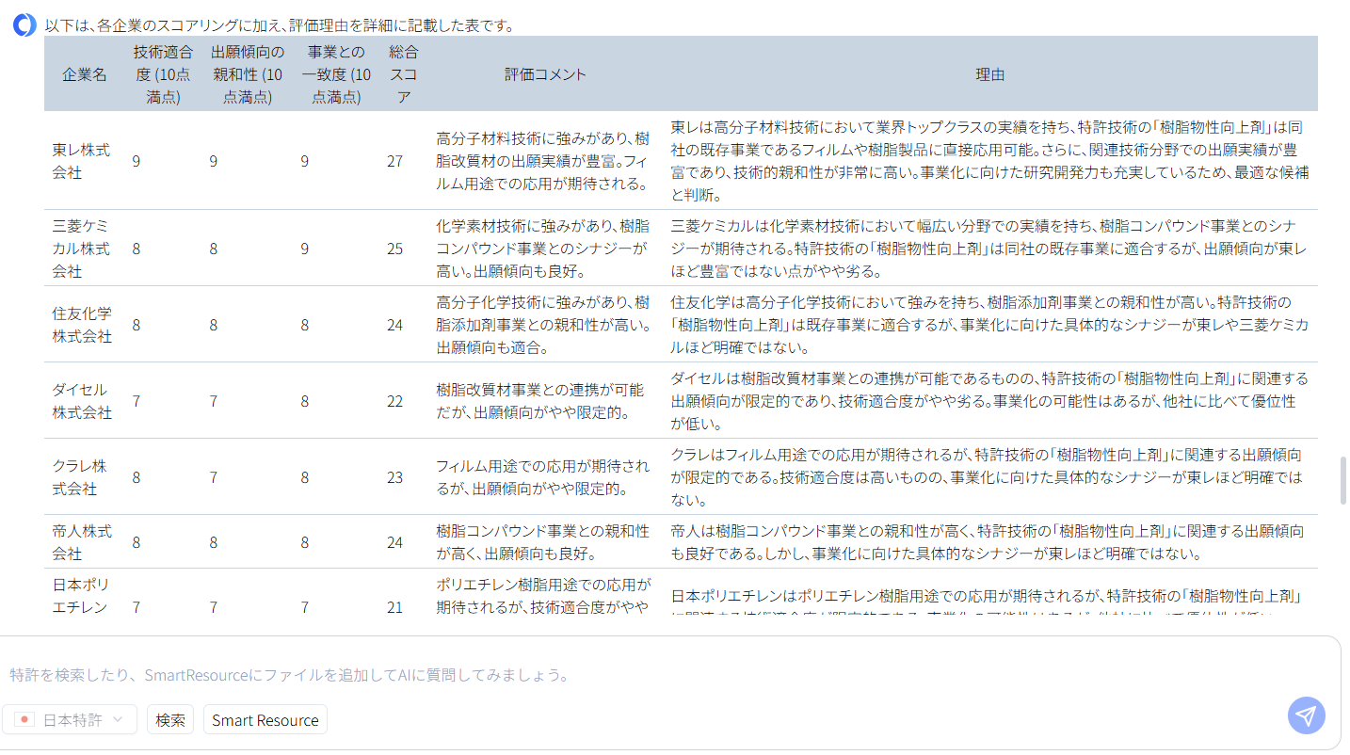Screen dimensions: 1350x755
Task: Click the 東レ reason text cell
Action: click(990, 161)
